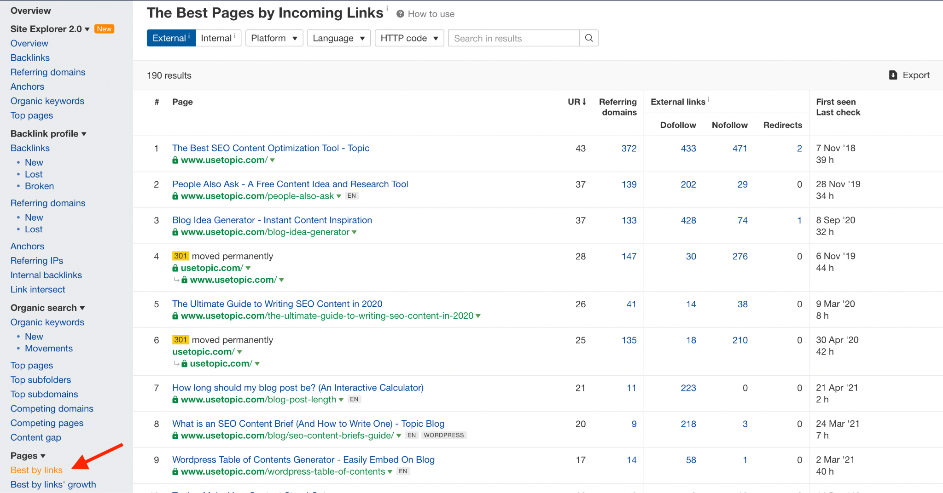
Task: Click the UR column sort arrow
Action: click(x=584, y=102)
